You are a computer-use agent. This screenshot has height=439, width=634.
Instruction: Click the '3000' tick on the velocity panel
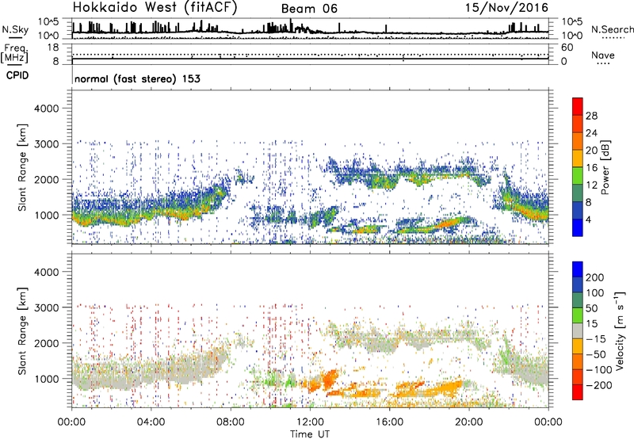[x=46, y=307]
